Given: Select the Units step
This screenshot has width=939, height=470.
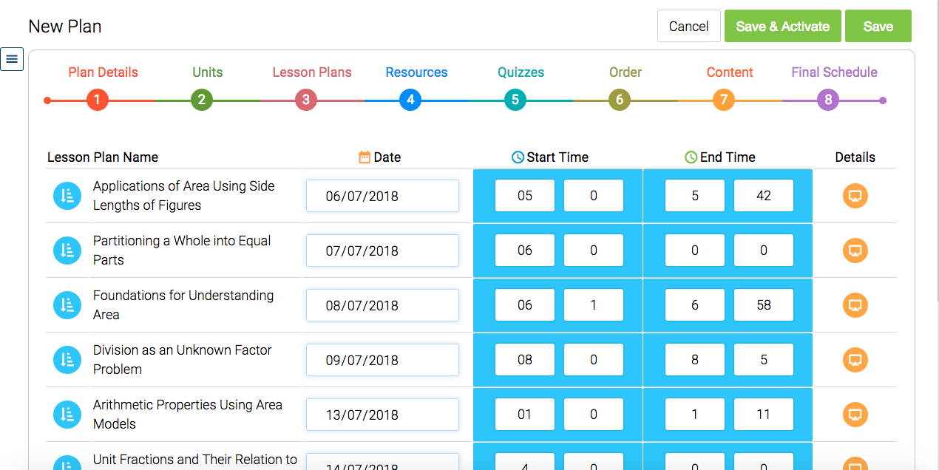Looking at the screenshot, I should (x=207, y=72).
